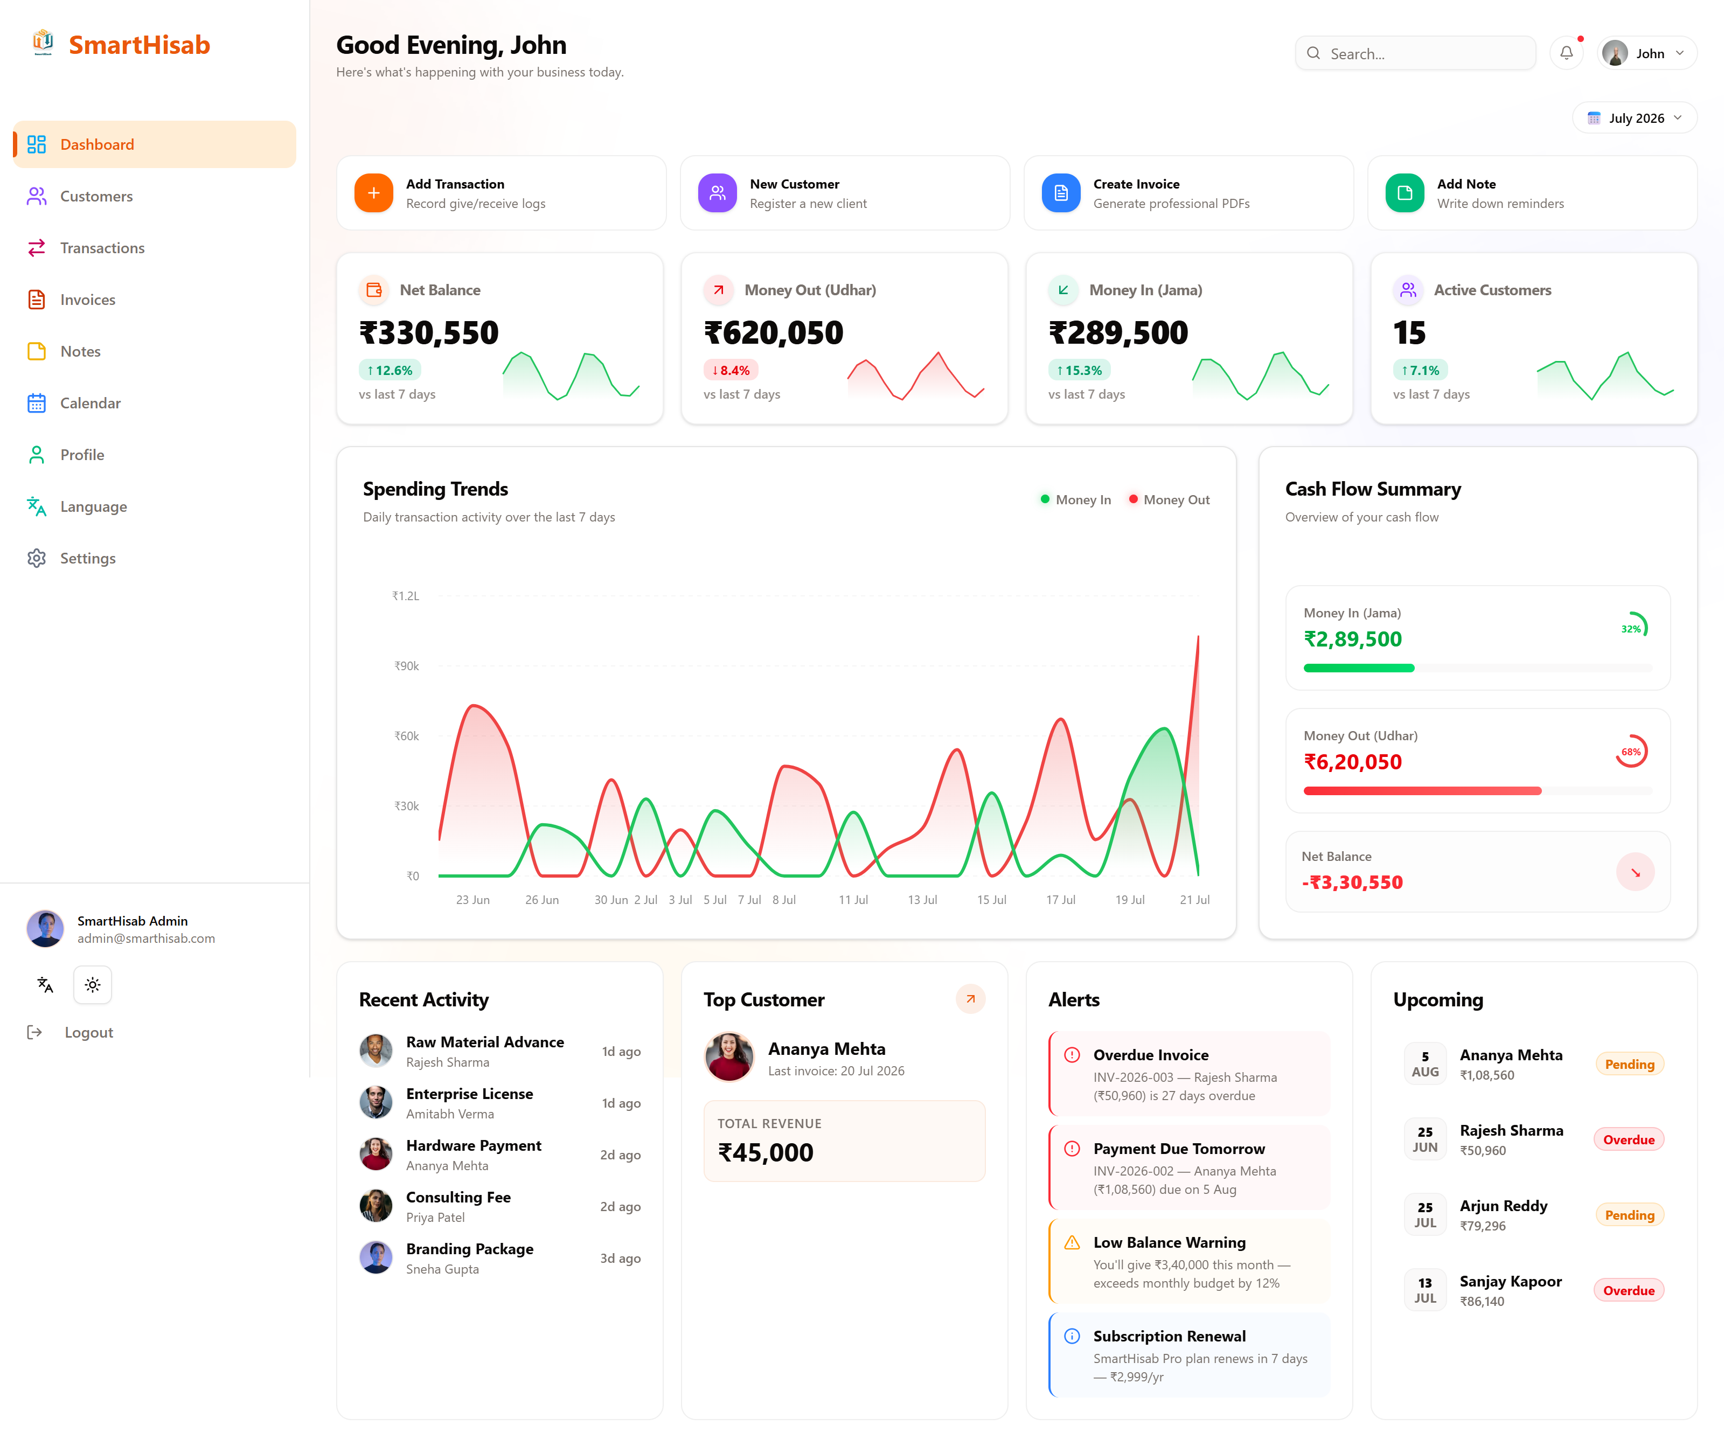Toggle Money Out legend series
The width and height of the screenshot is (1724, 1446).
tap(1169, 499)
